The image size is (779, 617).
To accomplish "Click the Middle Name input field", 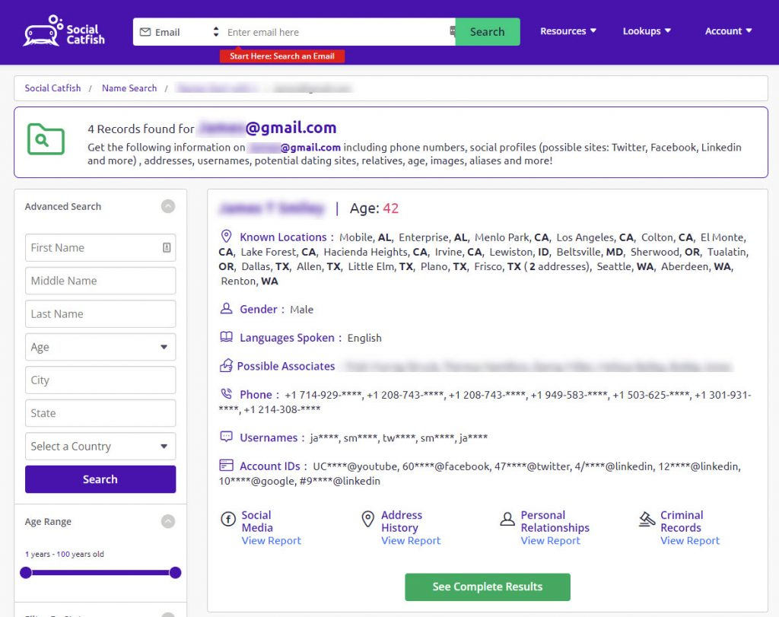I will pos(100,281).
